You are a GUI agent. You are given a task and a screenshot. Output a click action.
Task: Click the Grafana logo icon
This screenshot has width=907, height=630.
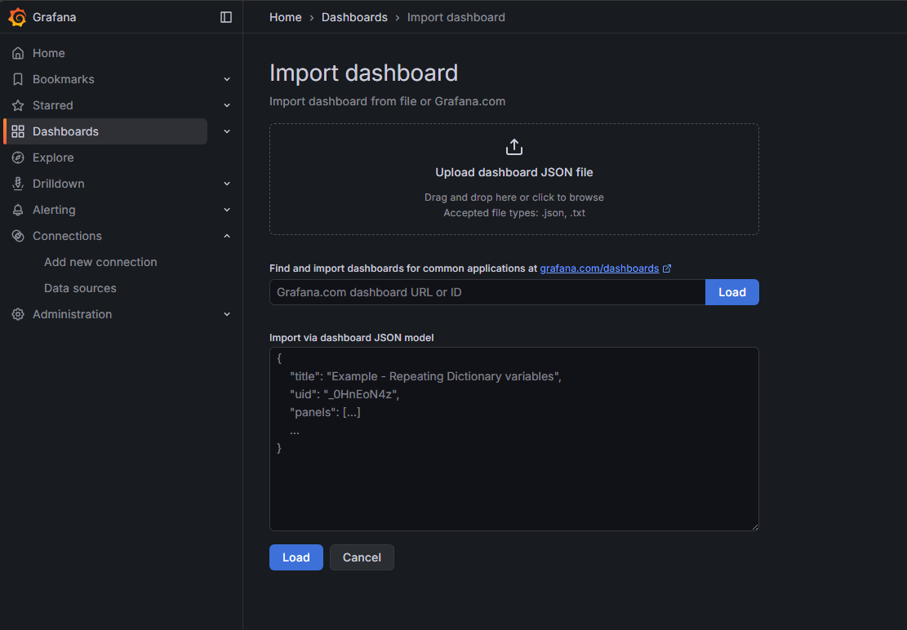tap(17, 17)
